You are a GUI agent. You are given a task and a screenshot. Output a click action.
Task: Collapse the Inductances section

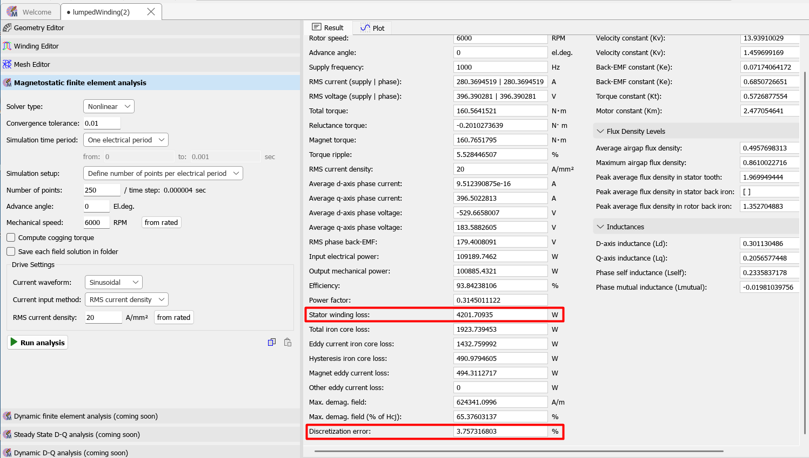pyautogui.click(x=600, y=227)
